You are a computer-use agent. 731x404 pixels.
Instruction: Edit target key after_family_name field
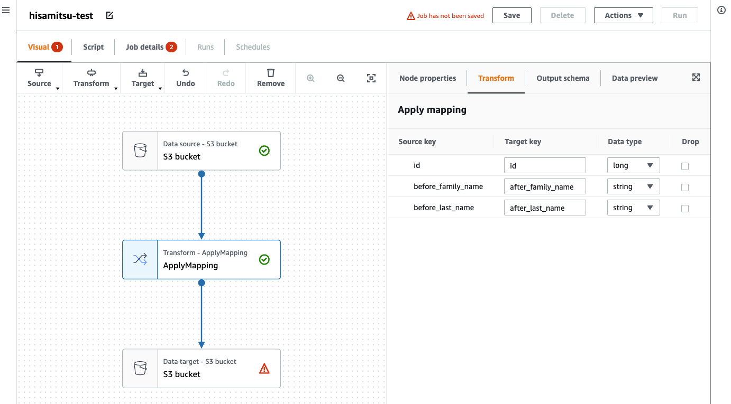point(545,186)
